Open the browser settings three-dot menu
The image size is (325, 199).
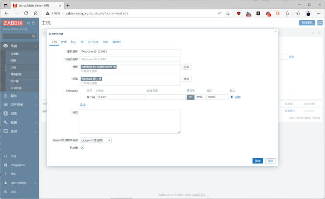[x=318, y=13]
